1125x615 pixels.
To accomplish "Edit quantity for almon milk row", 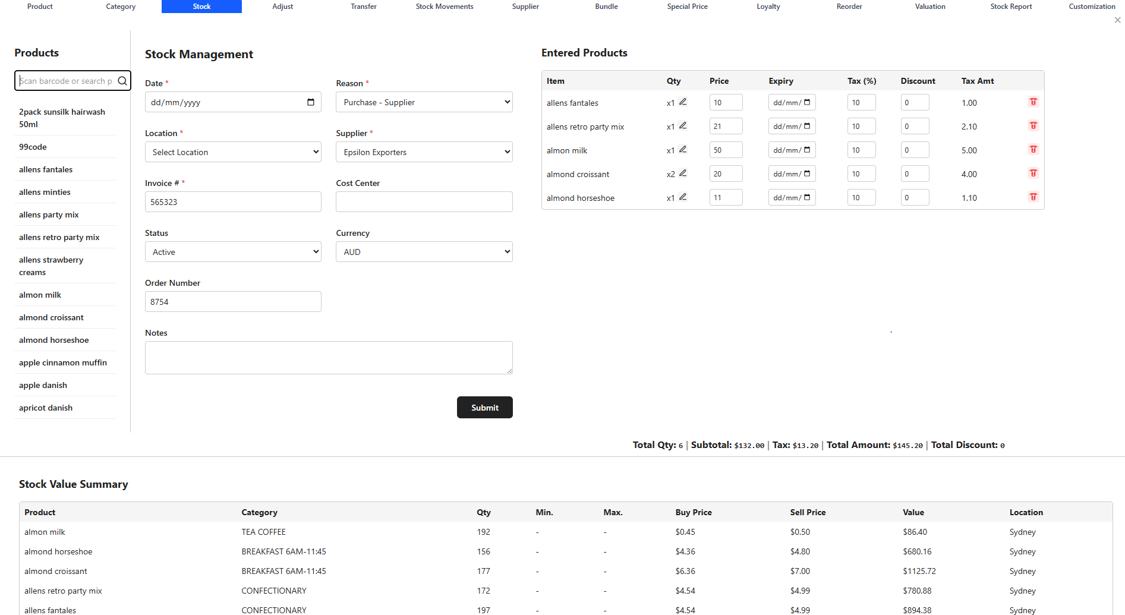I will click(683, 150).
